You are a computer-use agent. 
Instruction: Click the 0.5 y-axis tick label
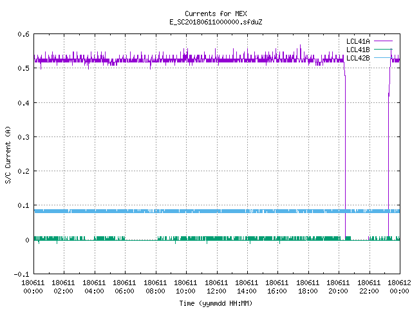point(23,68)
